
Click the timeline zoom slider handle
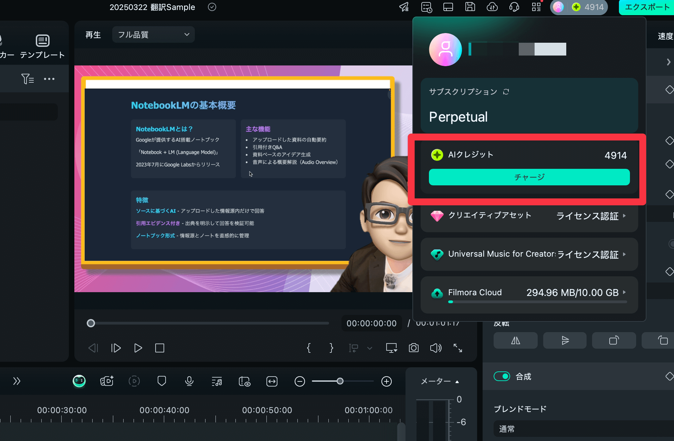pos(340,381)
